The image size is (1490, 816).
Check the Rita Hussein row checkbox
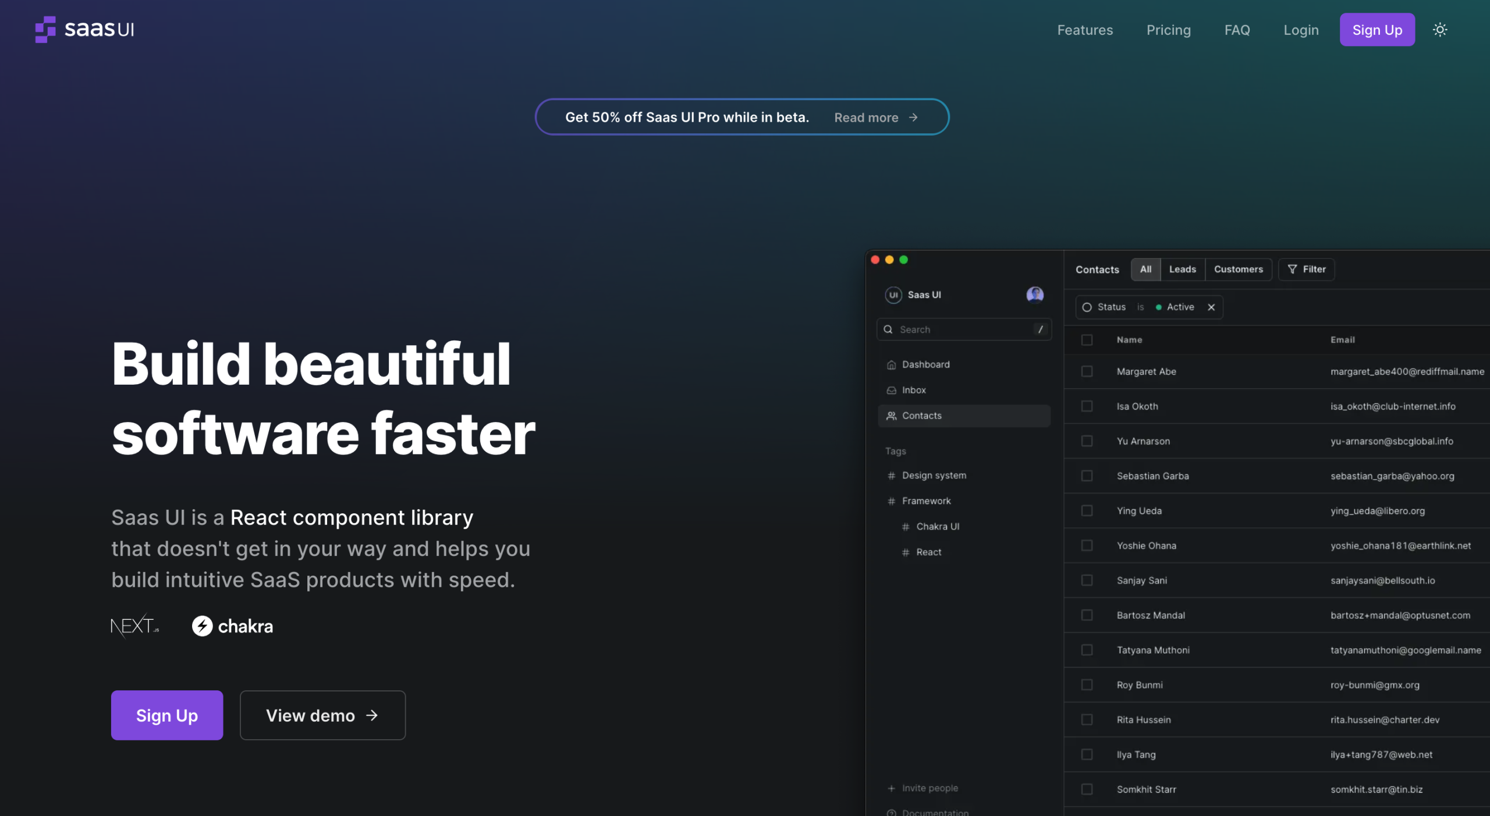(x=1087, y=720)
